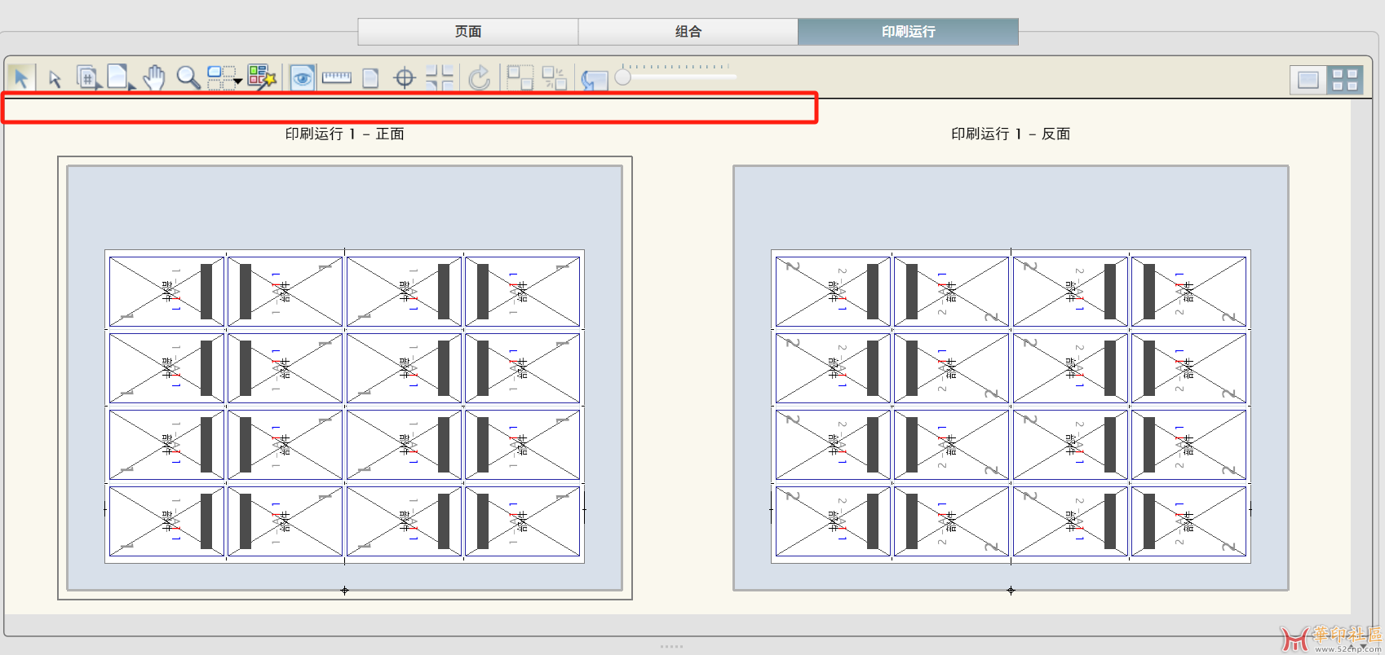
Task: Click the ungroup squares icon
Action: pyautogui.click(x=554, y=78)
